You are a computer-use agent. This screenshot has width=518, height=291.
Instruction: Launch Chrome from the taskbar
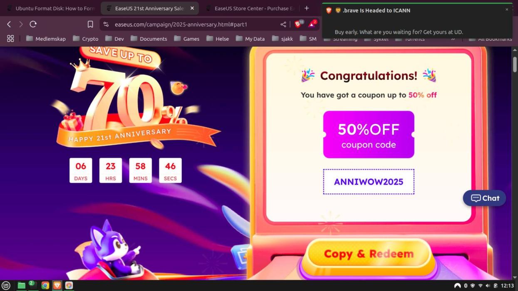pos(45,285)
